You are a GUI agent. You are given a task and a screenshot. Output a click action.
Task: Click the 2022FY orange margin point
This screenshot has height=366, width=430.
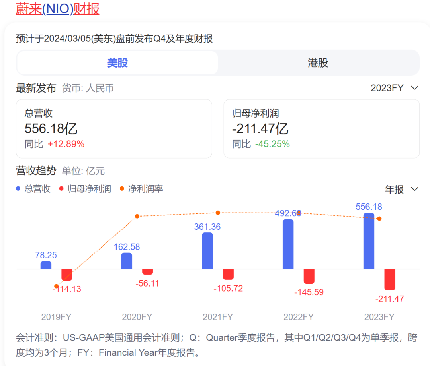[x=299, y=213]
